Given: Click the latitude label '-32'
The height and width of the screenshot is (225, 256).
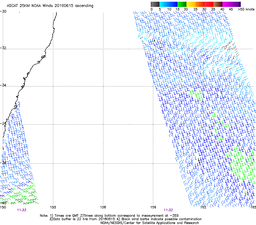Looking at the screenshot, I should point(3,48).
